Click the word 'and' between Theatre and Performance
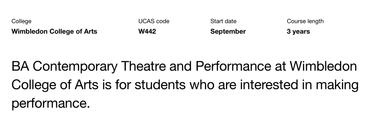Viewport: 372px width, 135px height. (180, 66)
